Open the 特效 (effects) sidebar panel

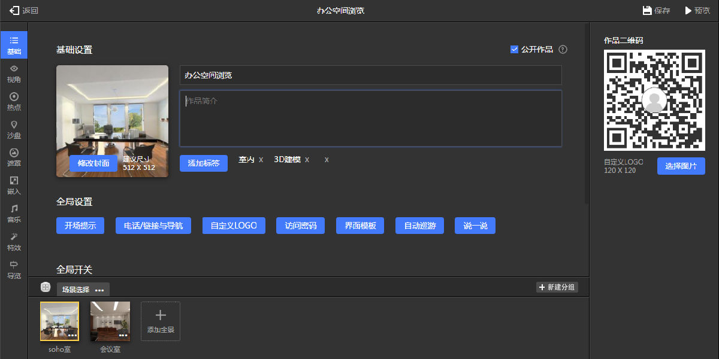(x=14, y=242)
